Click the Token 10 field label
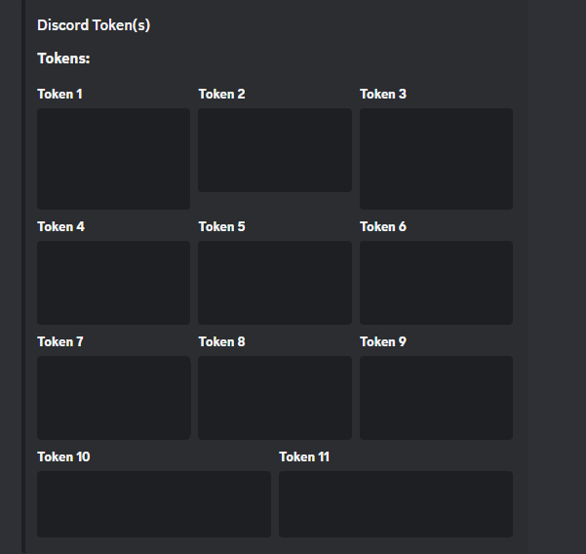Viewport: 586px width, 554px height. pos(63,456)
